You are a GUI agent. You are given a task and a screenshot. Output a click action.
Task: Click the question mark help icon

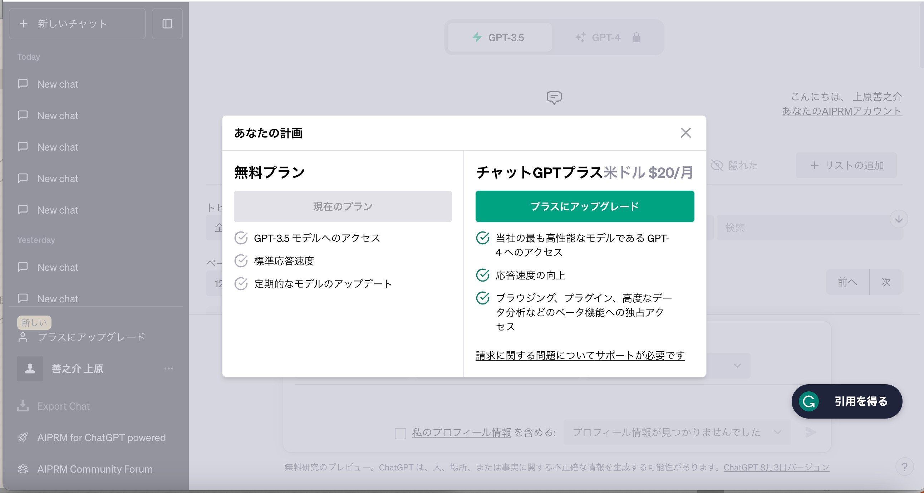904,467
